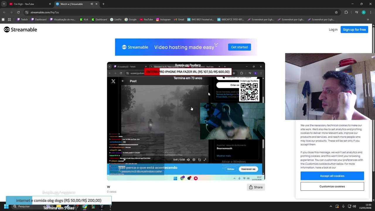This screenshot has height=211, width=375.
Task: Open the "IMG 8621 hosted at..." bookmark
Action: tap(200, 20)
